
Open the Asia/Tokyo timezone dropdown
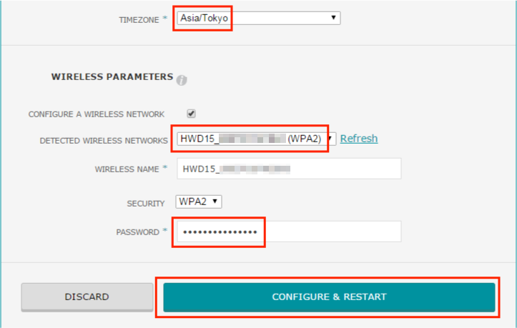[259, 18]
